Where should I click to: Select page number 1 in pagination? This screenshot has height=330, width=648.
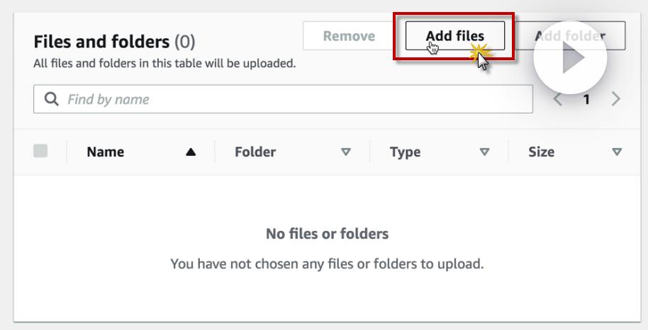pyautogui.click(x=586, y=99)
